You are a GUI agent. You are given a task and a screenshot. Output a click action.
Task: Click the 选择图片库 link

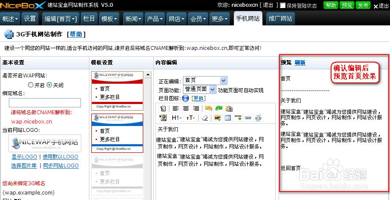[24, 166]
